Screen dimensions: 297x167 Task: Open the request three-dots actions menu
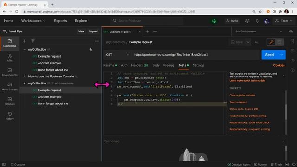tap(257, 42)
